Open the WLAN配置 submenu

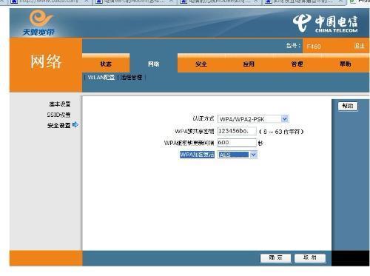[x=101, y=78]
